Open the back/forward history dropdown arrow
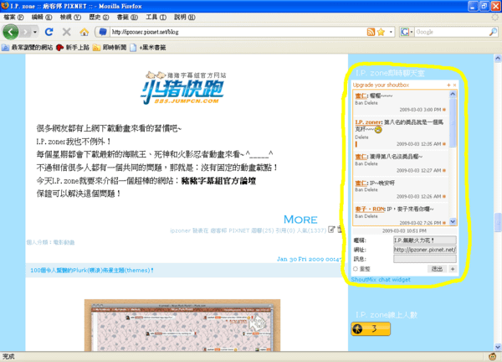502x362 pixels. pyautogui.click(x=35, y=32)
